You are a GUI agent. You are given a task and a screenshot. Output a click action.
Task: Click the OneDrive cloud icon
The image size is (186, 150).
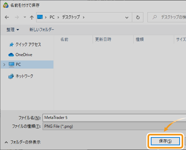pyautogui.click(x=11, y=55)
